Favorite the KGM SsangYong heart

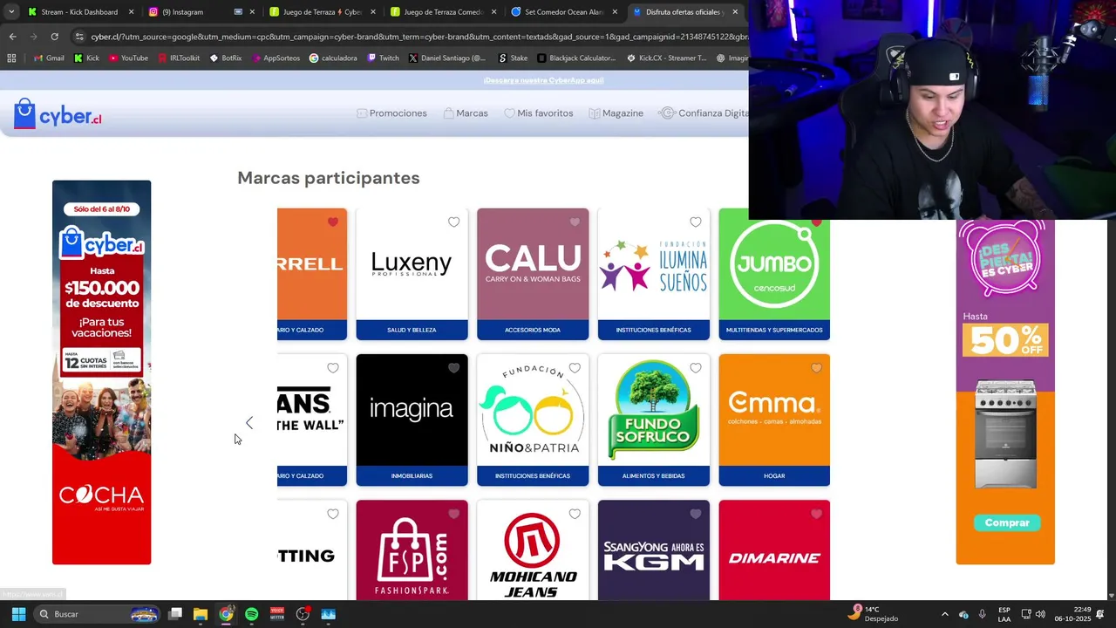pyautogui.click(x=695, y=514)
